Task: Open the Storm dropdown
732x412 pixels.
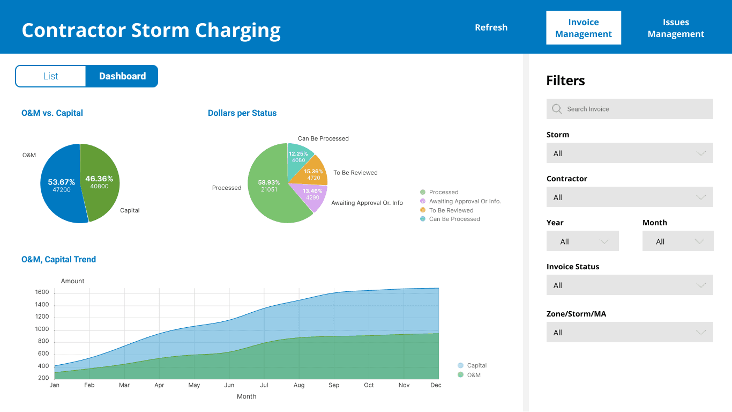Action: (630, 153)
